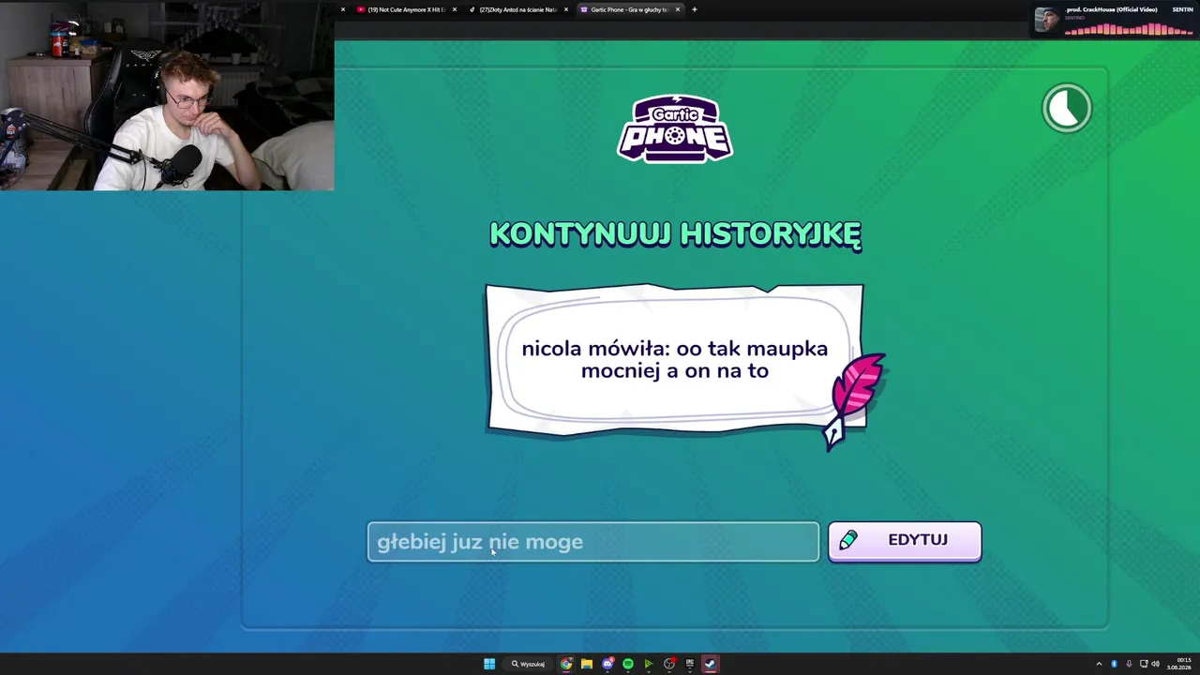Close the 'Złoty Antoś' tab
Image resolution: width=1200 pixels, height=675 pixels.
point(565,9)
